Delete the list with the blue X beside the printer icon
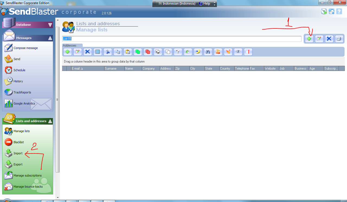The height and width of the screenshot is (202, 347). [329, 39]
